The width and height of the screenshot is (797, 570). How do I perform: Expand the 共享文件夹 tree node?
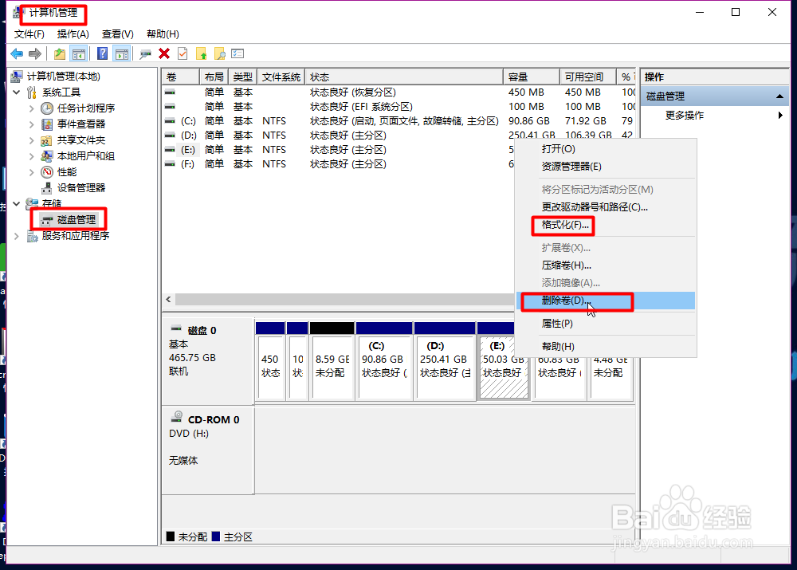tap(32, 140)
